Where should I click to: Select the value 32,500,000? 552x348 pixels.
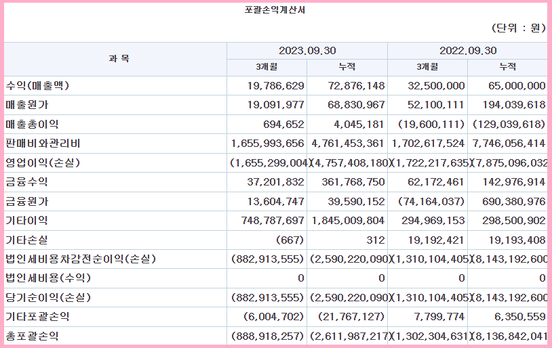tap(436, 86)
